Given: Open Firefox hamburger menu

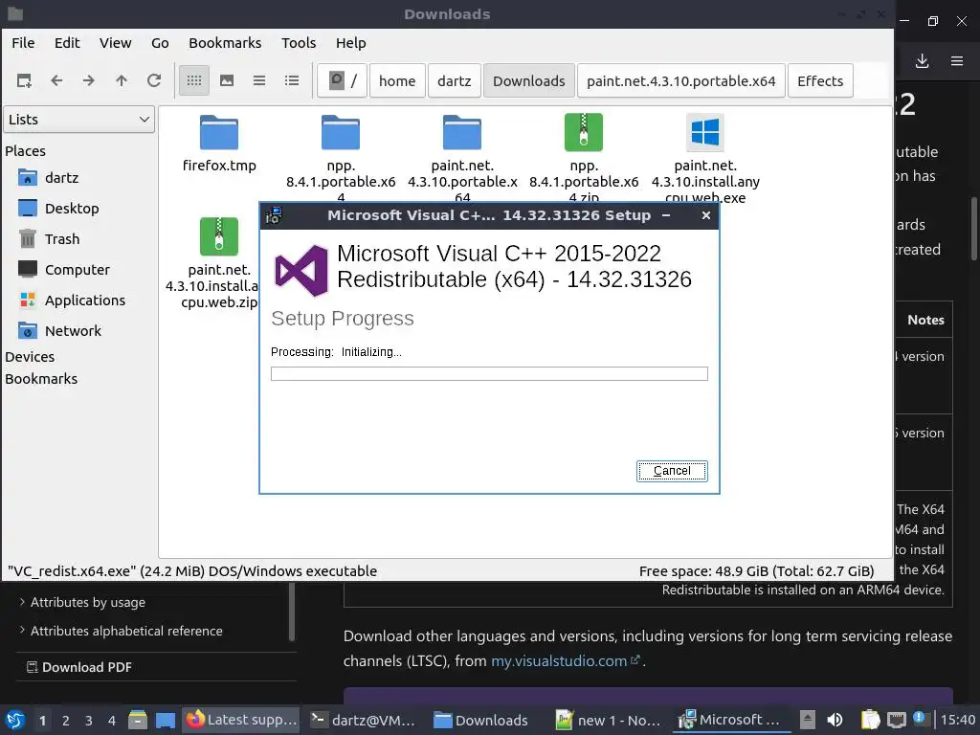Looking at the screenshot, I should [x=957, y=61].
